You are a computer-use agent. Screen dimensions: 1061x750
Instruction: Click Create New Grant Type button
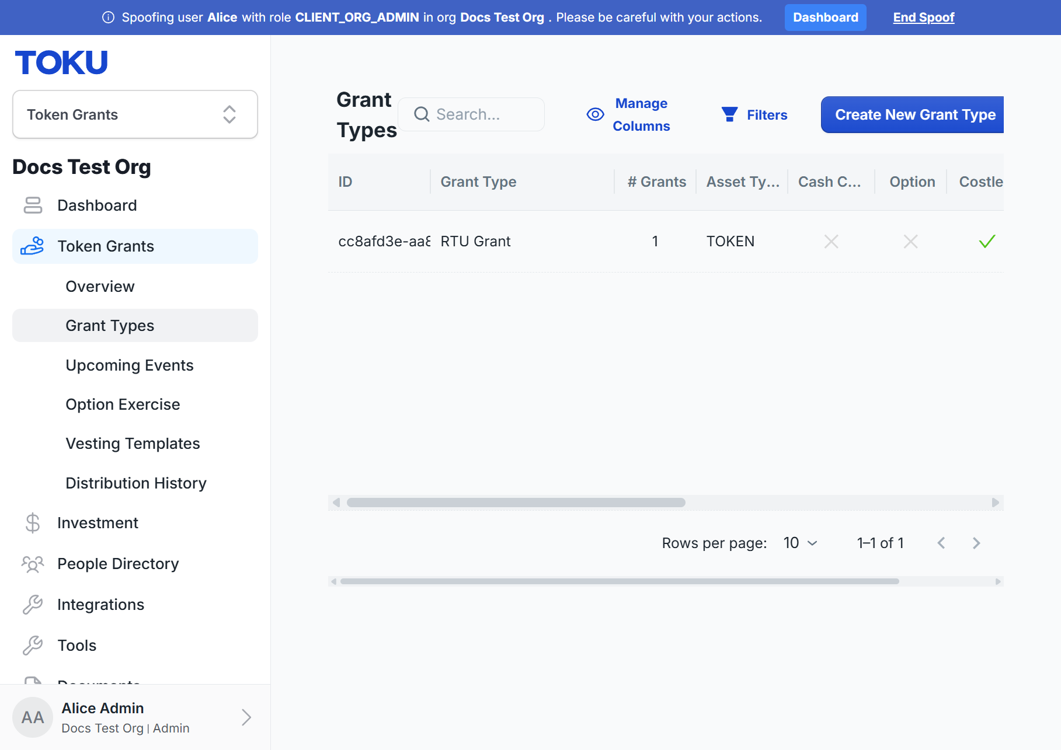tap(913, 114)
